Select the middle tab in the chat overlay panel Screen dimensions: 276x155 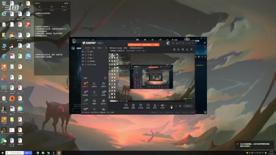click(52, 10)
